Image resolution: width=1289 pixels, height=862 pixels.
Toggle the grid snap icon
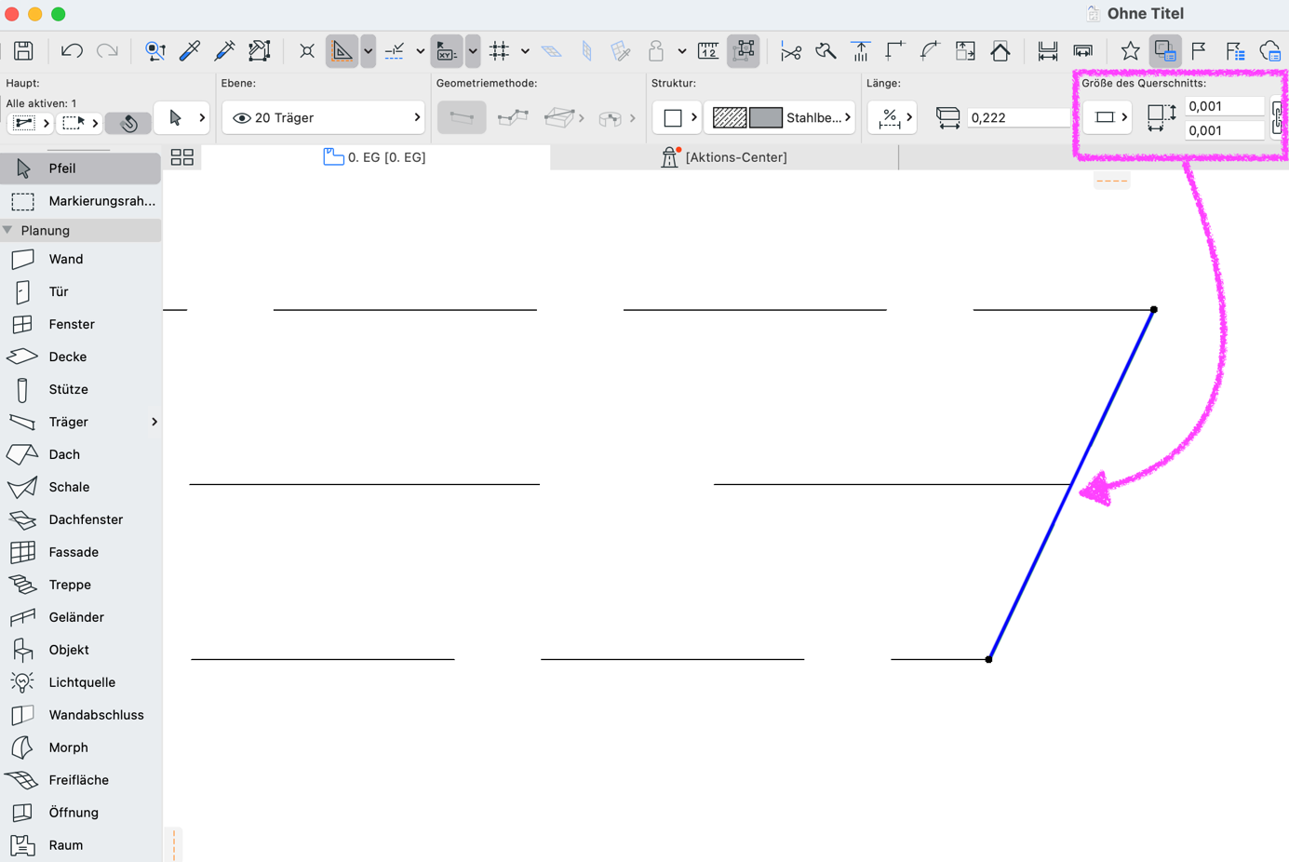[500, 50]
